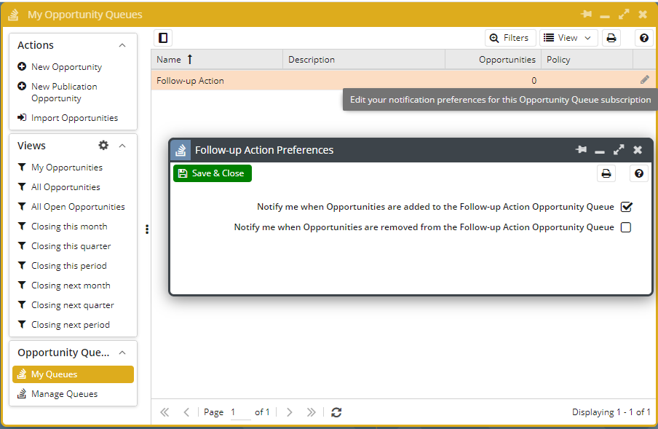This screenshot has height=429, width=658.
Task: Check notify me when Opportunities are removed
Action: click(627, 227)
